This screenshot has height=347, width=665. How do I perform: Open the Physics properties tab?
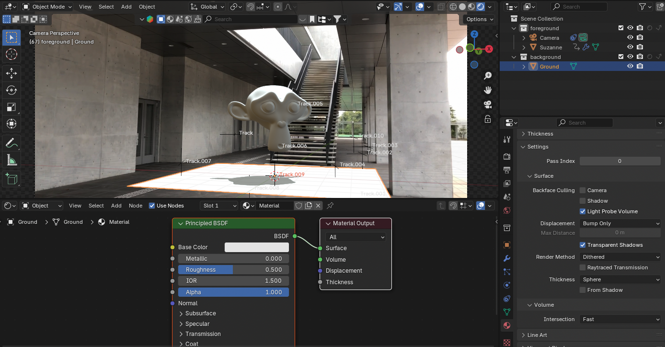pyautogui.click(x=507, y=285)
